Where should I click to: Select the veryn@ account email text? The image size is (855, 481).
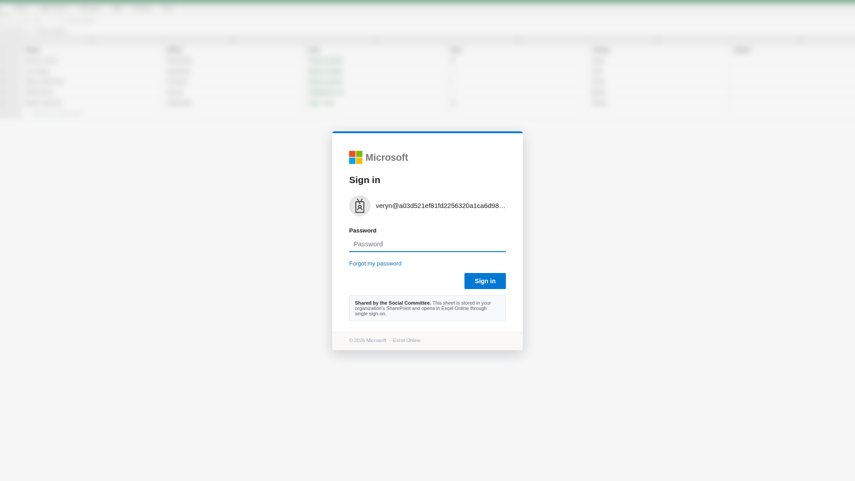click(440, 206)
